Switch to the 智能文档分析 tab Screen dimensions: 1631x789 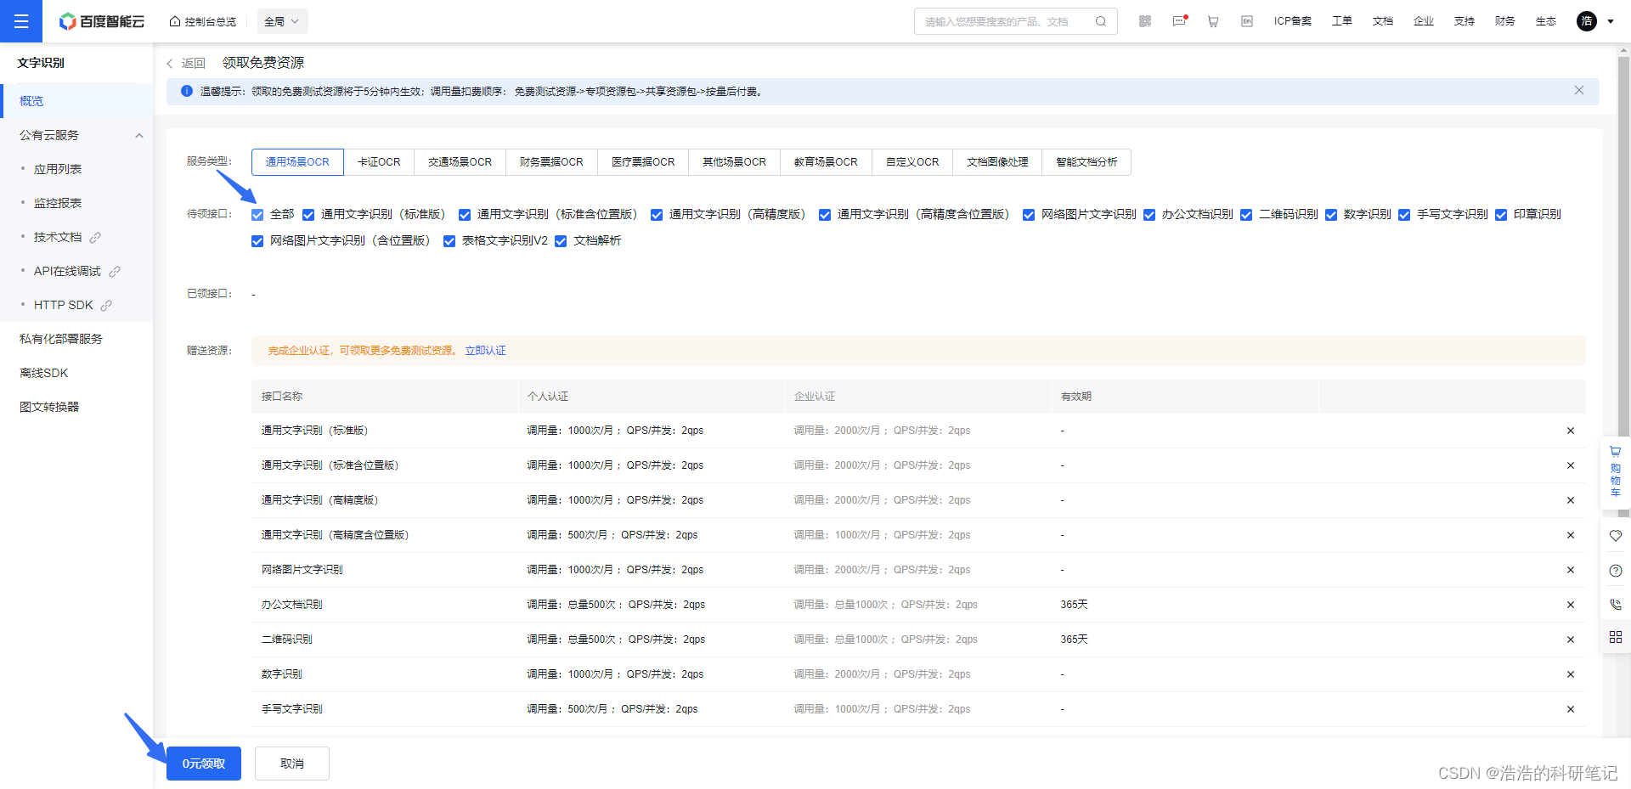(x=1086, y=162)
